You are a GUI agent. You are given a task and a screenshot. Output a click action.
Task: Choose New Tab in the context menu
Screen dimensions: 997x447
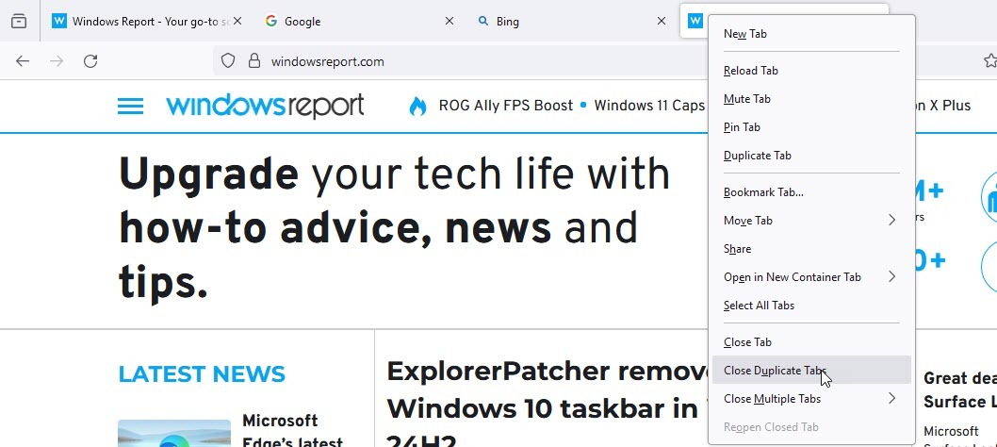[811, 34]
